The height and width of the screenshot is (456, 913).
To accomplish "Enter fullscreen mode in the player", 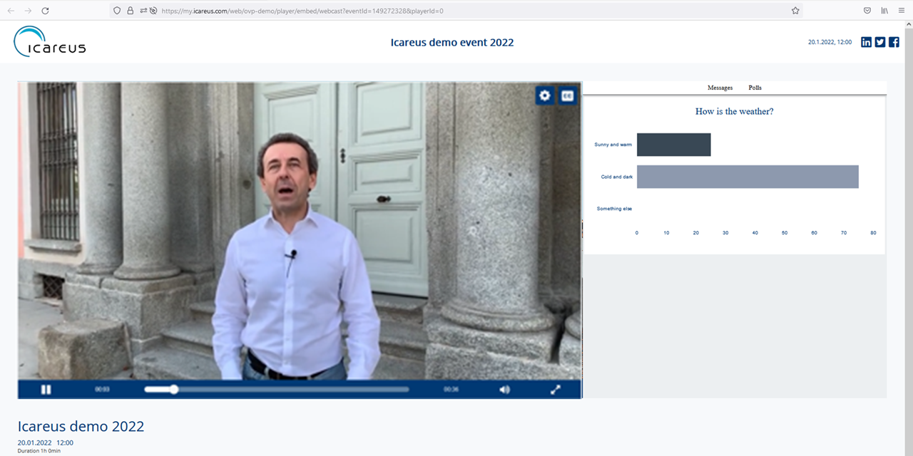I will [556, 390].
